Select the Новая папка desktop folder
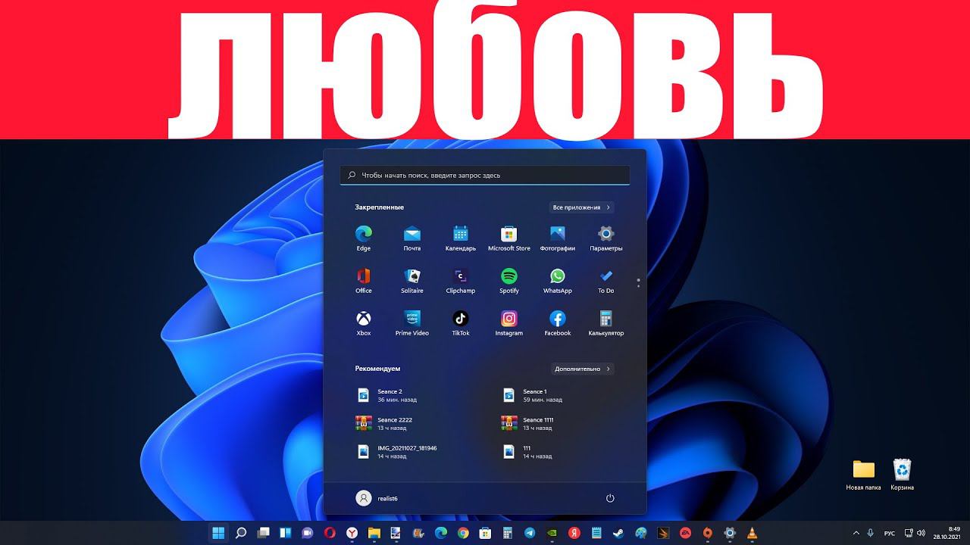 coord(863,475)
